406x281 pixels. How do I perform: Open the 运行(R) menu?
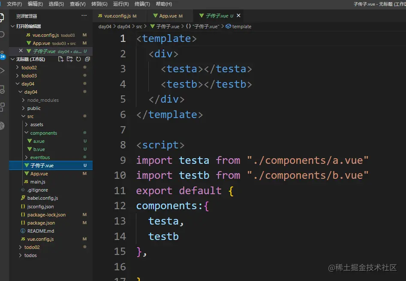[x=121, y=4]
